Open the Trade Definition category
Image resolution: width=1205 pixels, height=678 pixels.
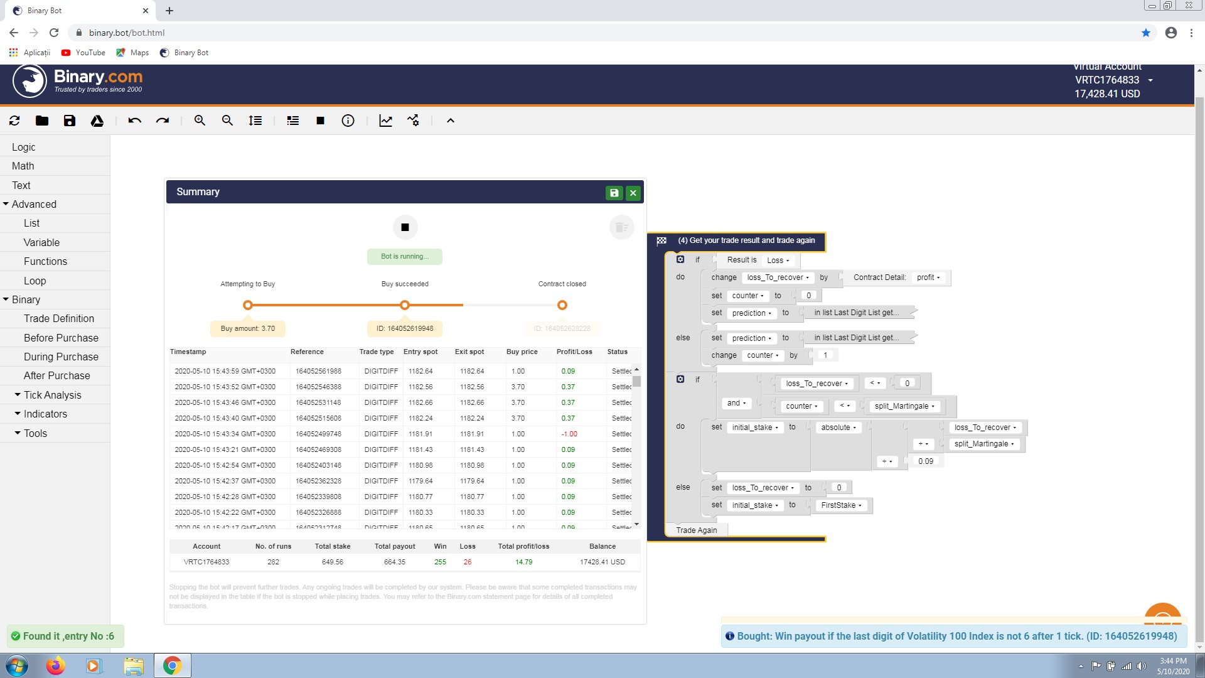59,318
